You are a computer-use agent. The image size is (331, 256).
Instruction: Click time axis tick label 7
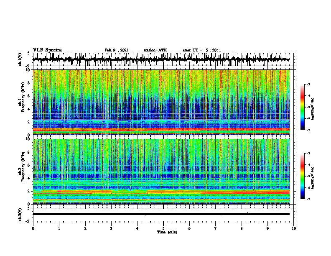click(x=216, y=228)
